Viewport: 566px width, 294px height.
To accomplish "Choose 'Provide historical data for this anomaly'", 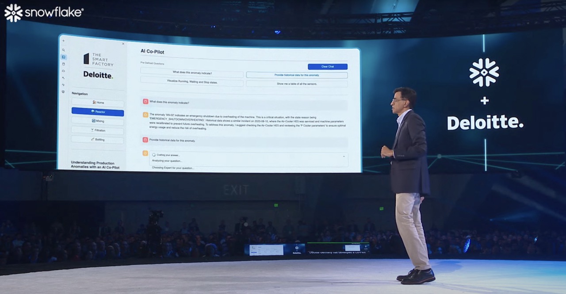I will click(x=297, y=75).
